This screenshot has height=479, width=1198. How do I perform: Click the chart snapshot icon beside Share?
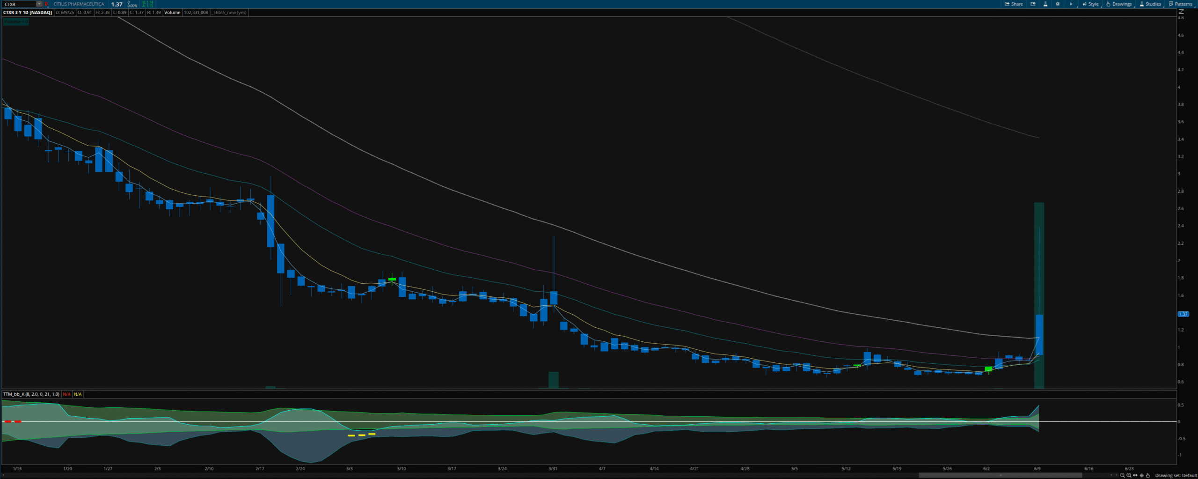point(1033,4)
